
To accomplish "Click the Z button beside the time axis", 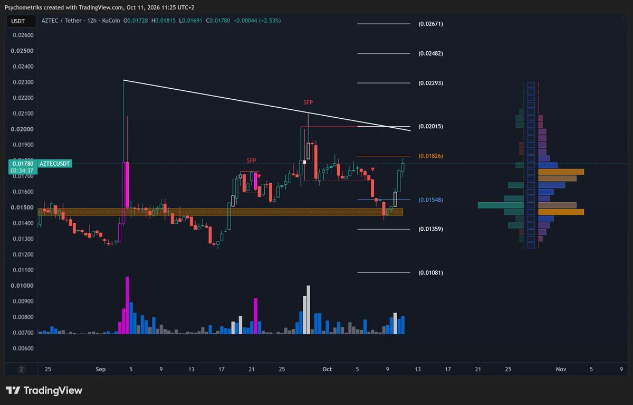I will click(x=22, y=370).
